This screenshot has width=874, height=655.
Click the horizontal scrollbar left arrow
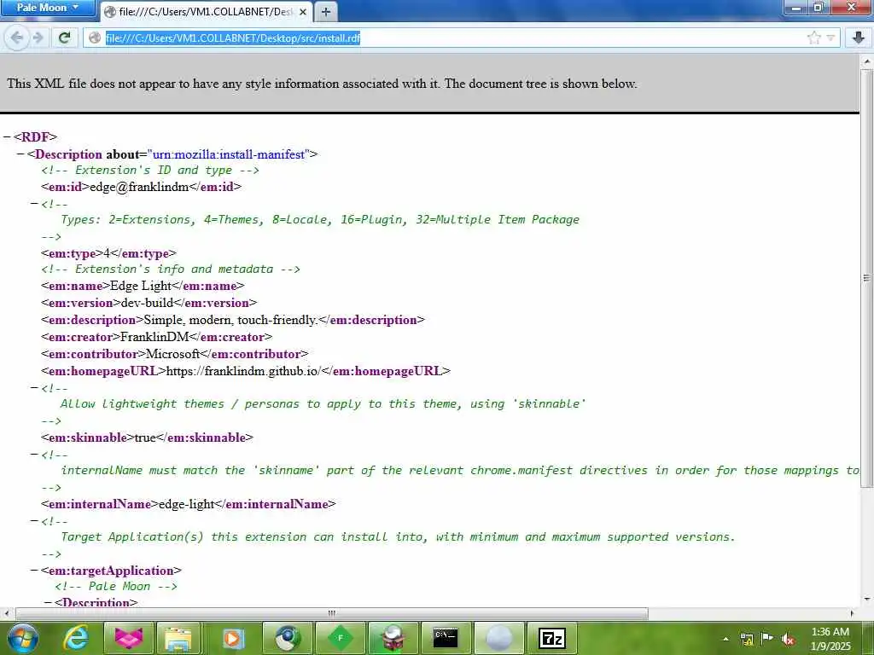pyautogui.click(x=6, y=613)
